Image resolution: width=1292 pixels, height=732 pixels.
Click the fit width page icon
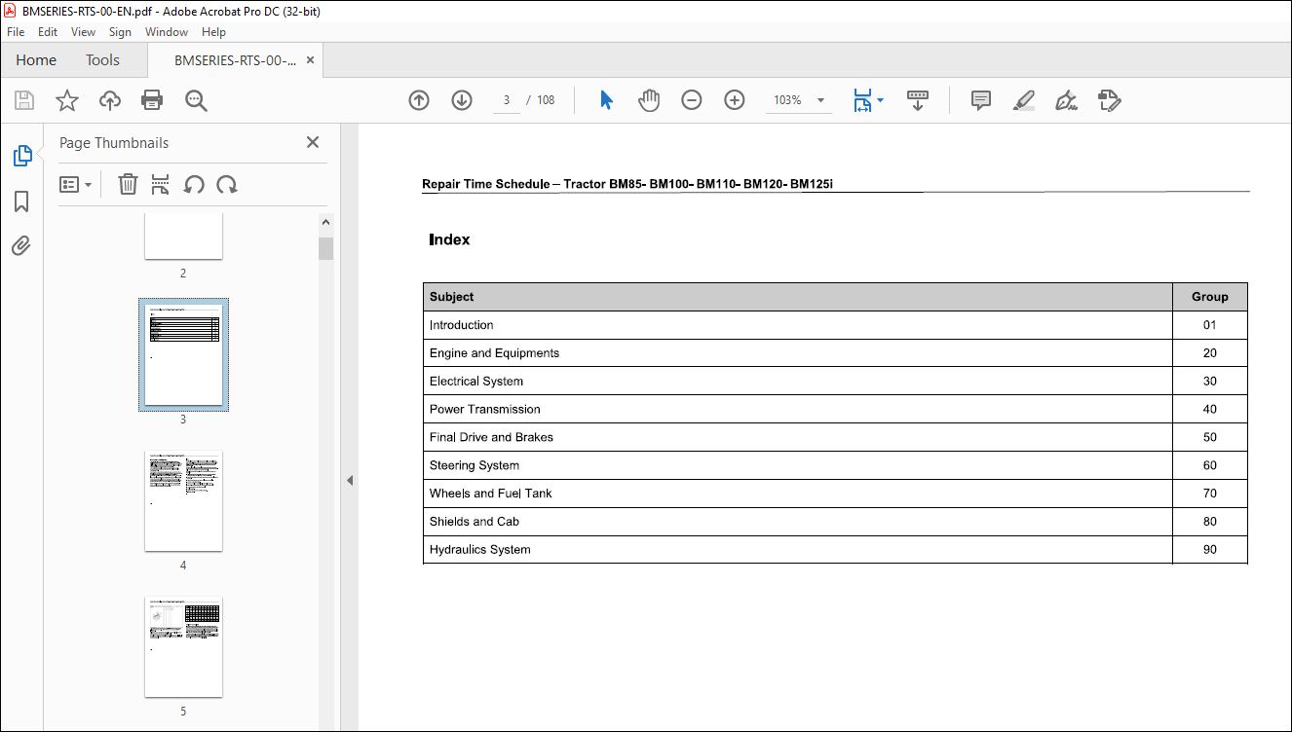pos(862,100)
